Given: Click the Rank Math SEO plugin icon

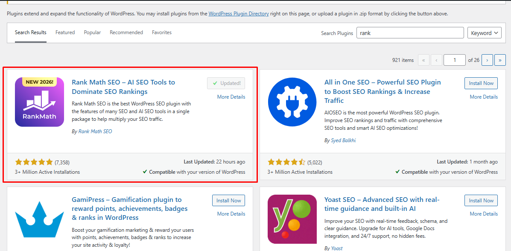Looking at the screenshot, I should (39, 102).
